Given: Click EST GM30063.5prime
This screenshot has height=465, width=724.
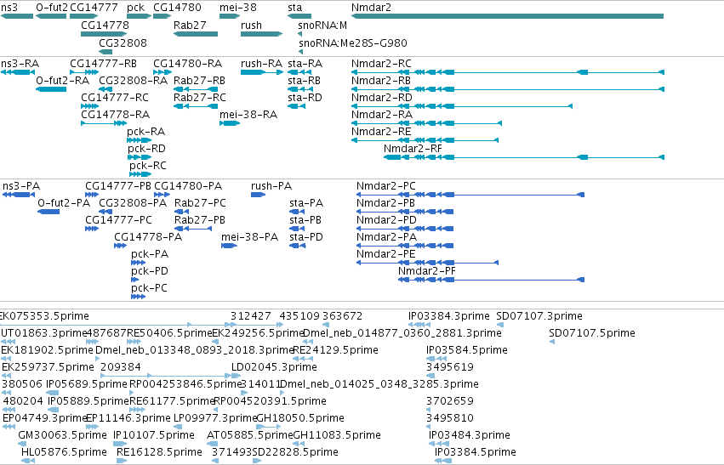Looking at the screenshot, I should 62,434.
